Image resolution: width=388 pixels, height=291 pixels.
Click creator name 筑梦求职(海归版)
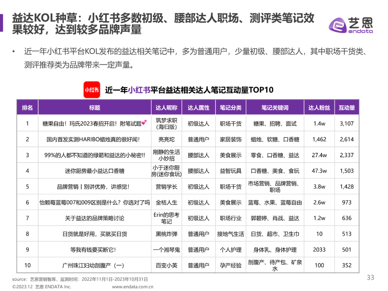click(166, 123)
